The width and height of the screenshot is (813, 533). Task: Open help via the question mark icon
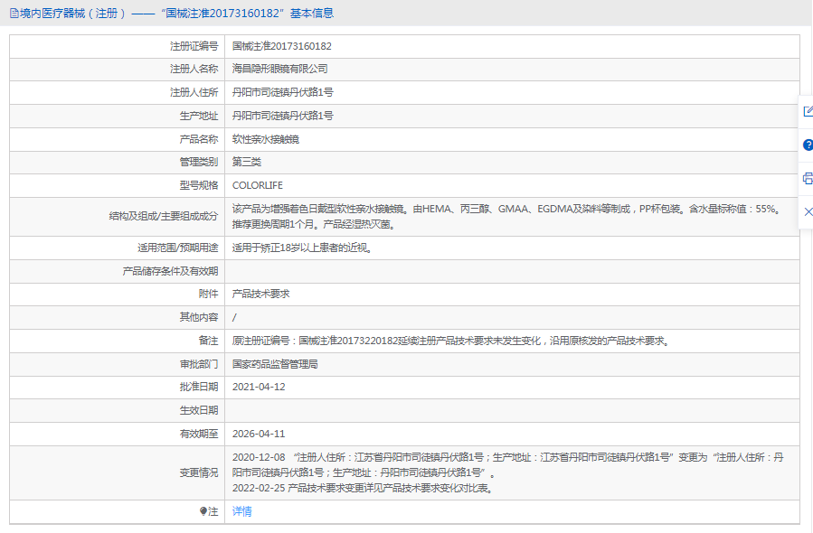tap(807, 145)
